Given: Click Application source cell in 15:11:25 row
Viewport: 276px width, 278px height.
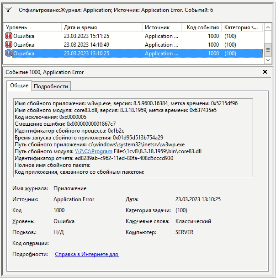Looking at the screenshot, I should [162, 36].
